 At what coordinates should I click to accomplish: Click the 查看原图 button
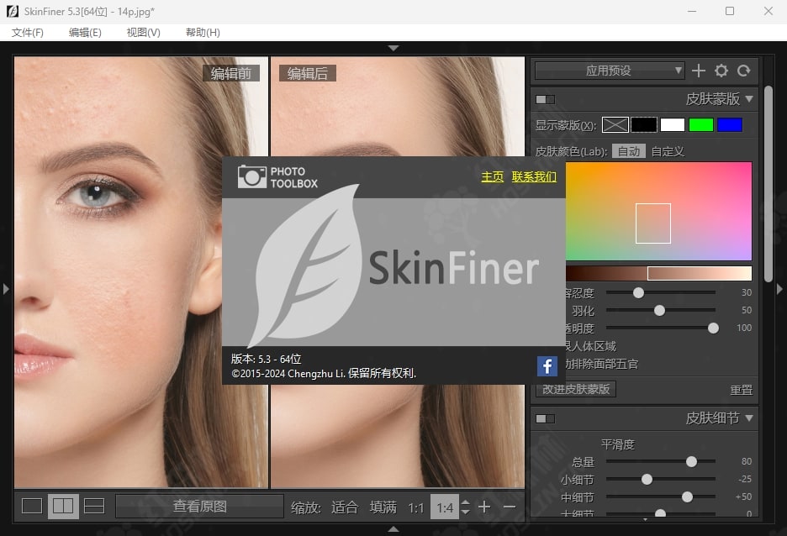pyautogui.click(x=199, y=506)
